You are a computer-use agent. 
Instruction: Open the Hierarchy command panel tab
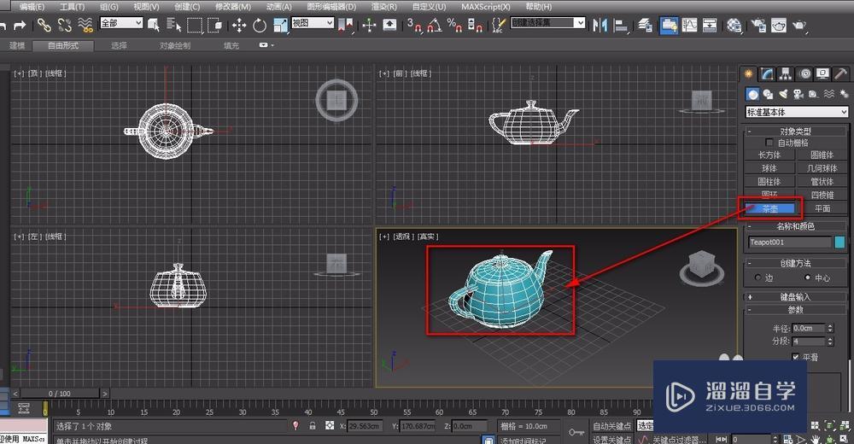pyautogui.click(x=786, y=73)
